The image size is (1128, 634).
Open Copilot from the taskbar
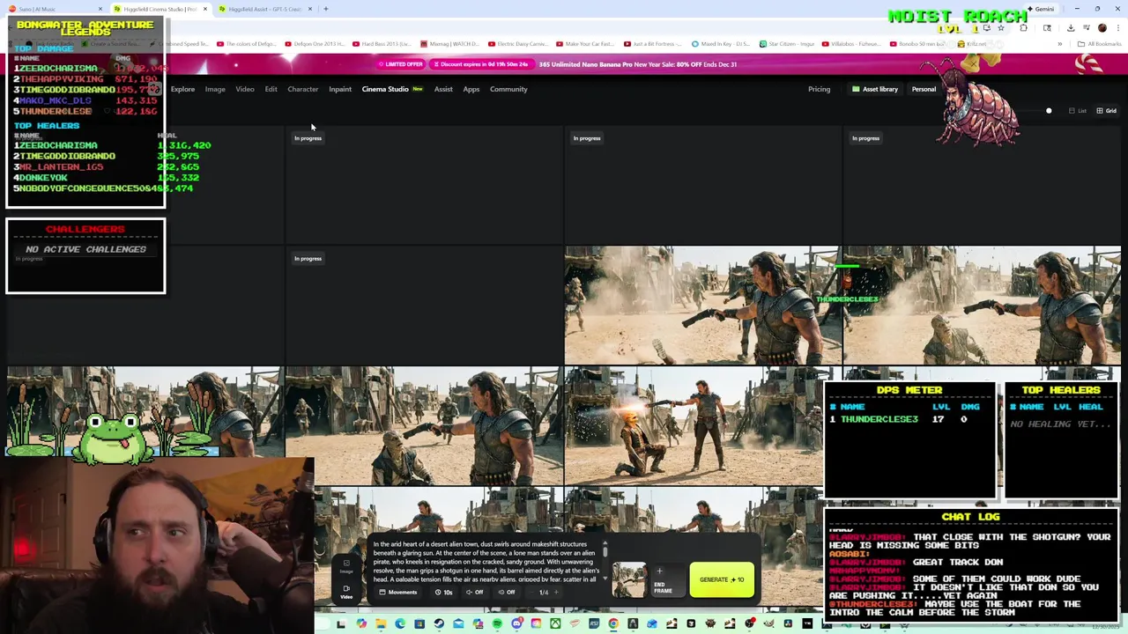(361, 623)
